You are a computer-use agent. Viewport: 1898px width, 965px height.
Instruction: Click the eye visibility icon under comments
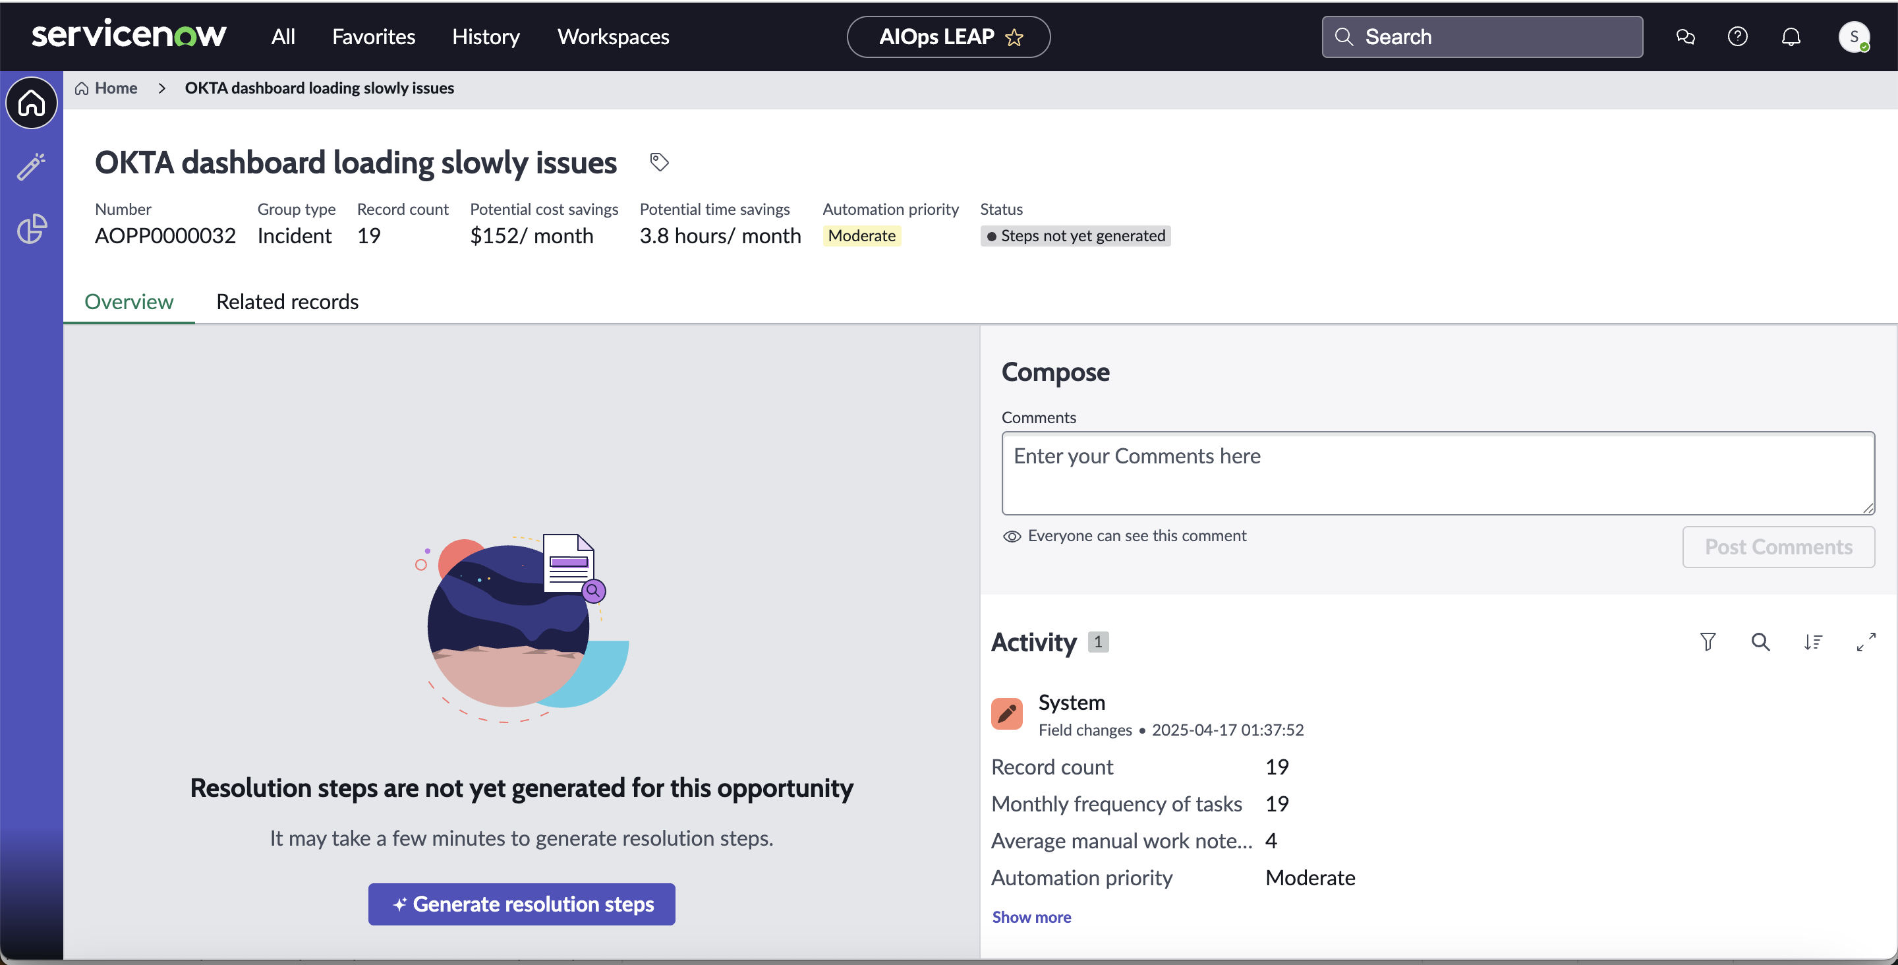1012,536
